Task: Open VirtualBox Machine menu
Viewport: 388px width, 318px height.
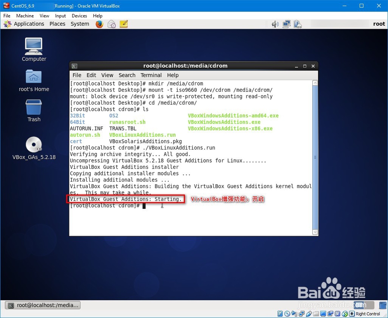Action: [25, 16]
